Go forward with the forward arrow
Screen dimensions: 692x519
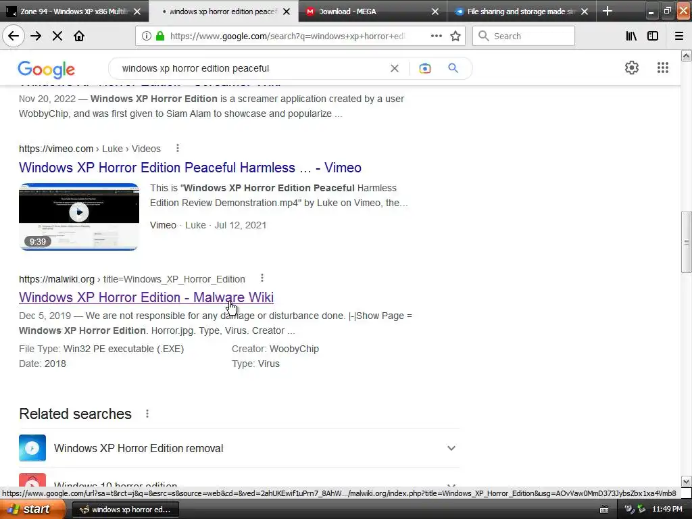(36, 36)
